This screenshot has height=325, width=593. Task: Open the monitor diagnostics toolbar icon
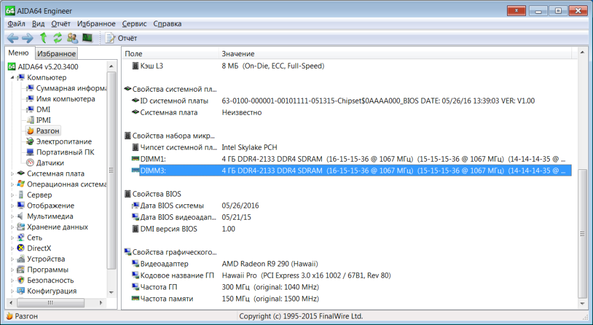[87, 38]
